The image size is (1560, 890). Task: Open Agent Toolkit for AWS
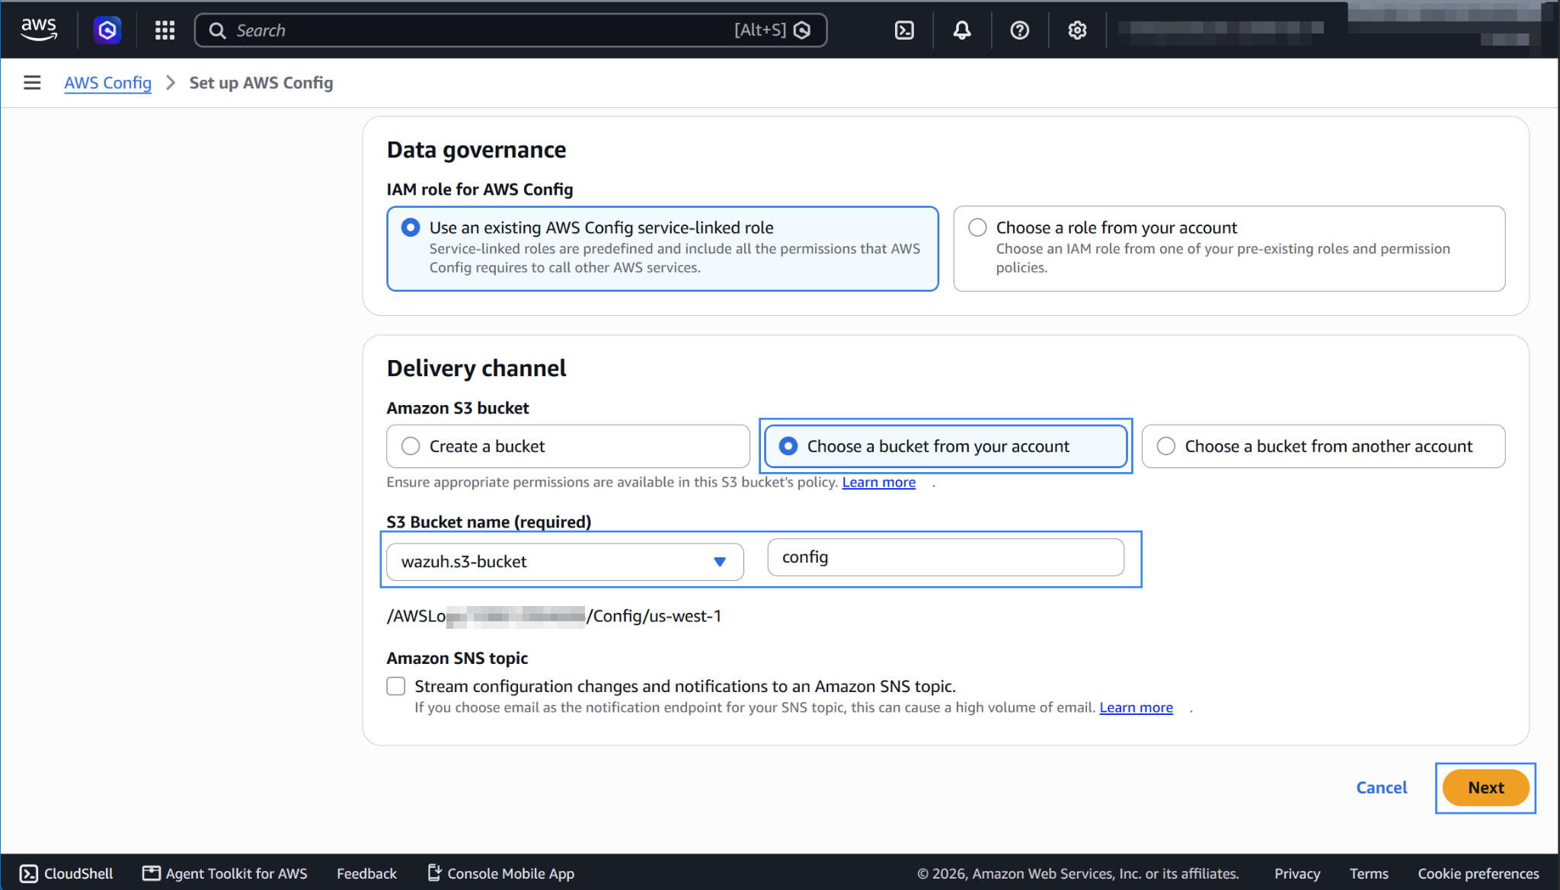pos(225,873)
